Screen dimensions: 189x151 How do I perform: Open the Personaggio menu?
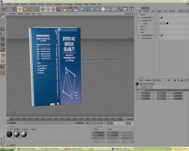click(x=68, y=4)
